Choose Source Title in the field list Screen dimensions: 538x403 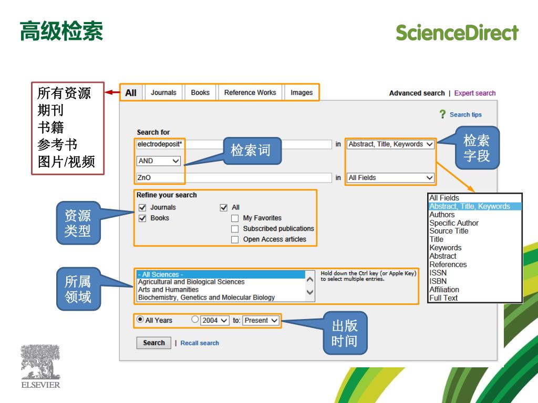(x=475, y=231)
